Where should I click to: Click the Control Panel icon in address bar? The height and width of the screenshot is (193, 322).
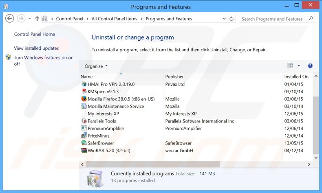pyautogui.click(x=45, y=19)
